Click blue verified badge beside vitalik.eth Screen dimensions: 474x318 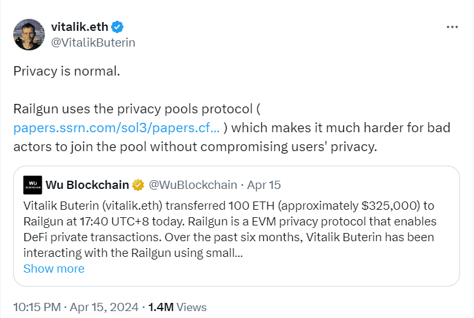coord(117,27)
